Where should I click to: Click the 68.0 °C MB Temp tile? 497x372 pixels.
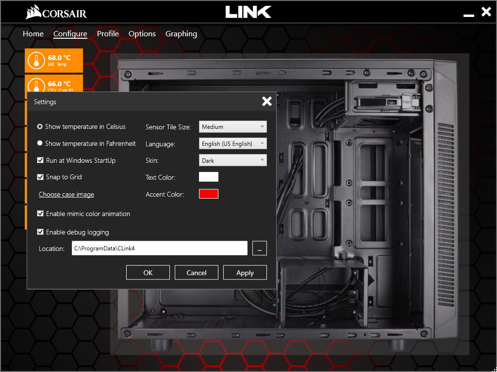54,61
